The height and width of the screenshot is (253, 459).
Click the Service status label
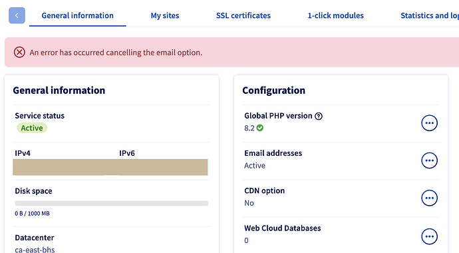click(39, 116)
